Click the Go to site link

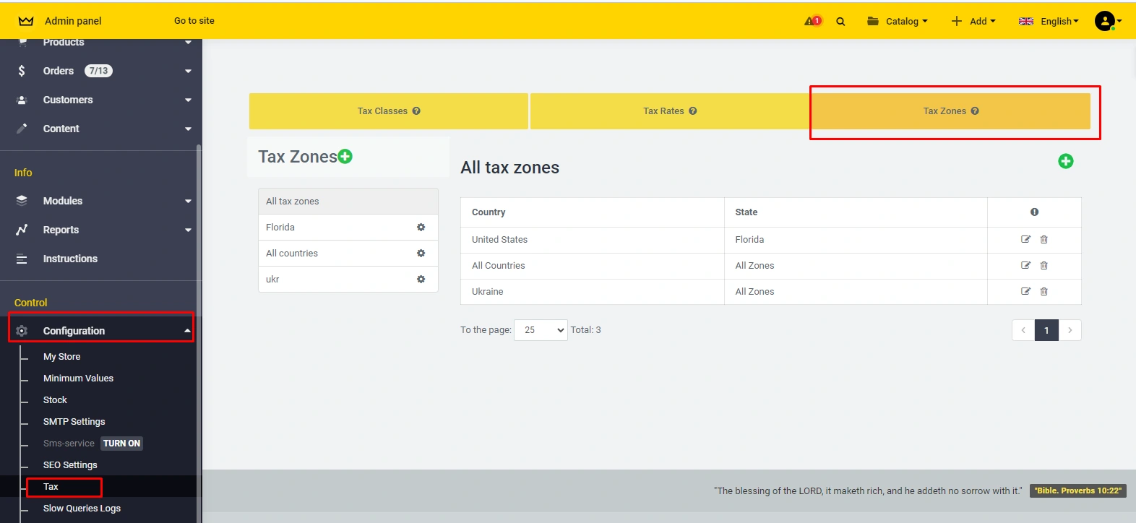click(194, 21)
